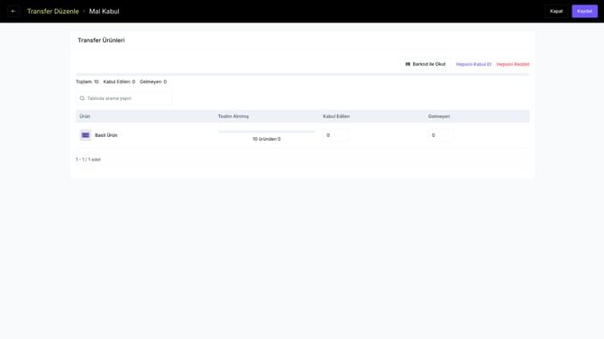Click the Basit Ürün product thumbnail icon
This screenshot has width=604, height=339.
coord(86,135)
